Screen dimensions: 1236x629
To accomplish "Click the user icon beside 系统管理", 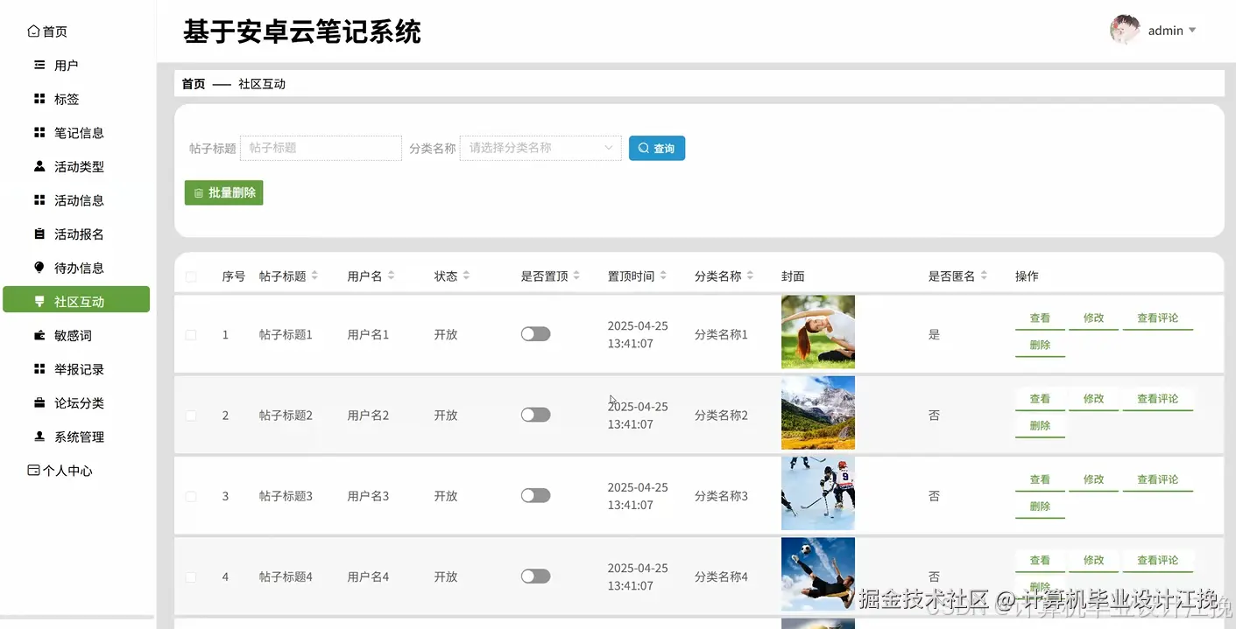I will click(39, 436).
